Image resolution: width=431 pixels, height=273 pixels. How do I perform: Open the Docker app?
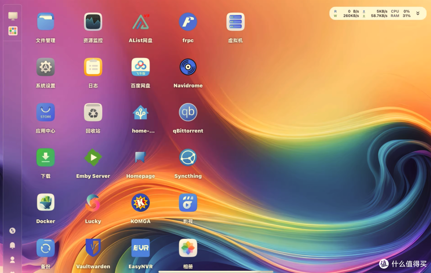click(x=45, y=202)
